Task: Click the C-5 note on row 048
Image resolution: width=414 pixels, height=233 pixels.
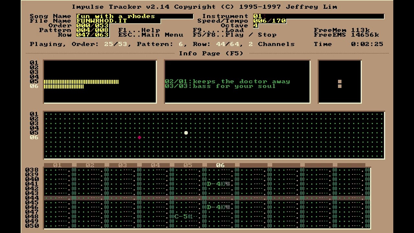Action: 181,216
